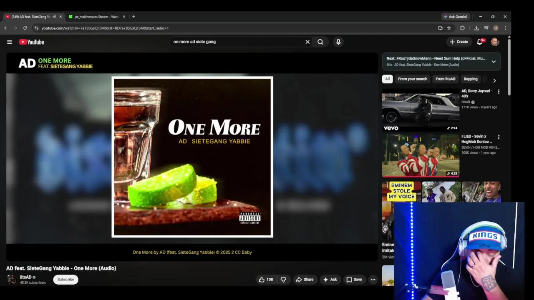
Task: Mute the YouTube tab via speaker icon
Action: 54,17
